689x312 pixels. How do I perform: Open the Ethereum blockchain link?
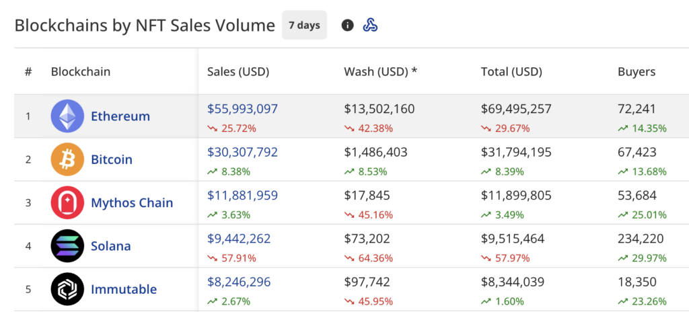pyautogui.click(x=120, y=116)
